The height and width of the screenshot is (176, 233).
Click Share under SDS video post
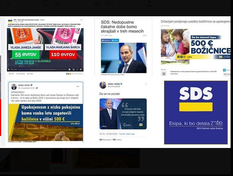tap(30, 74)
